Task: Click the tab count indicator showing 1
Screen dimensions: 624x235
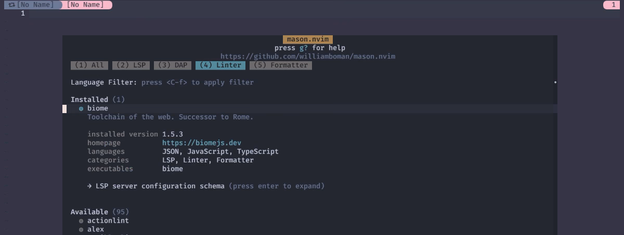Action: 614,5
